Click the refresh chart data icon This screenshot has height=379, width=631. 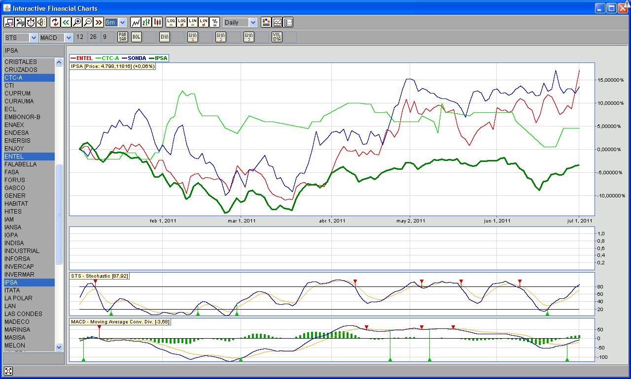click(x=55, y=22)
